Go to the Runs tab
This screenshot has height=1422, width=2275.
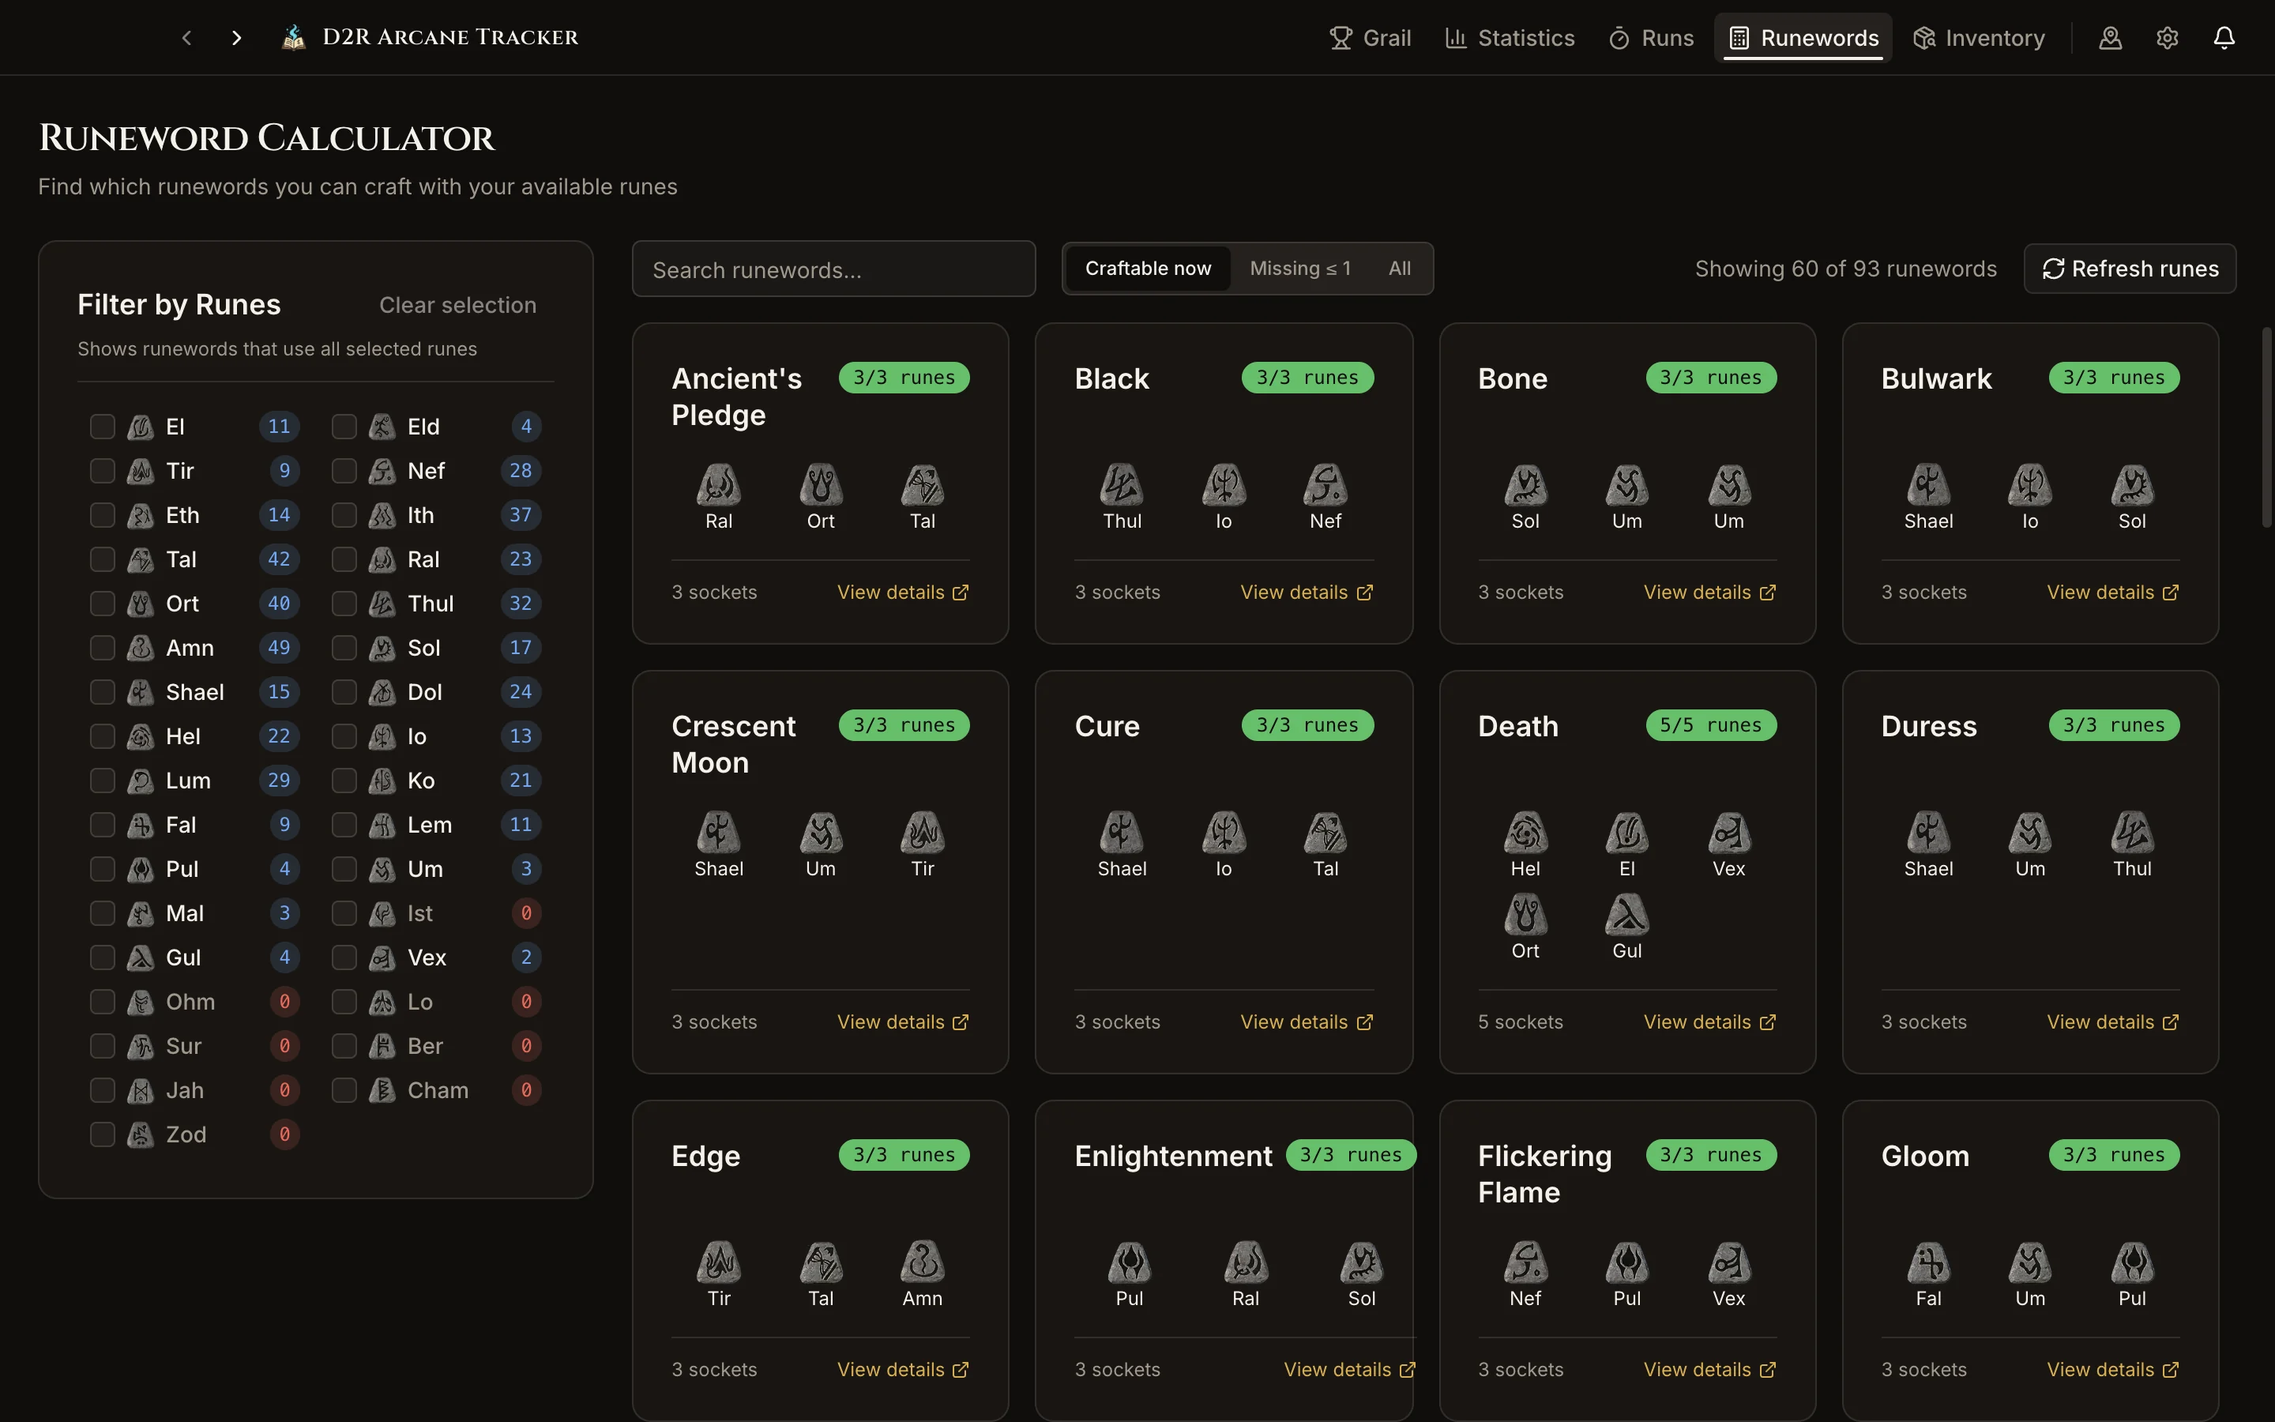click(x=1651, y=38)
